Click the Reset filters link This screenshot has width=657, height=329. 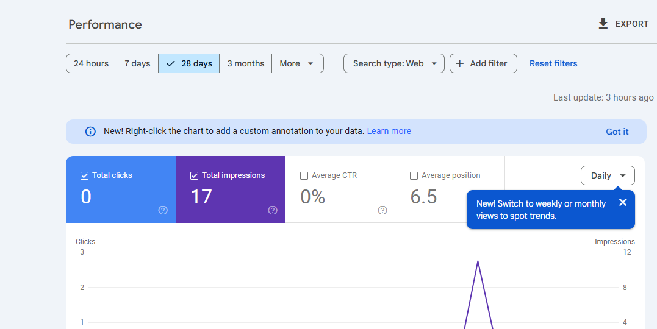tap(553, 63)
